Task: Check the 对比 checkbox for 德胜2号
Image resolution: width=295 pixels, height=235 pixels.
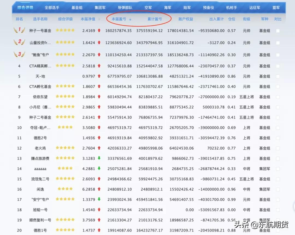Action: click(278, 138)
